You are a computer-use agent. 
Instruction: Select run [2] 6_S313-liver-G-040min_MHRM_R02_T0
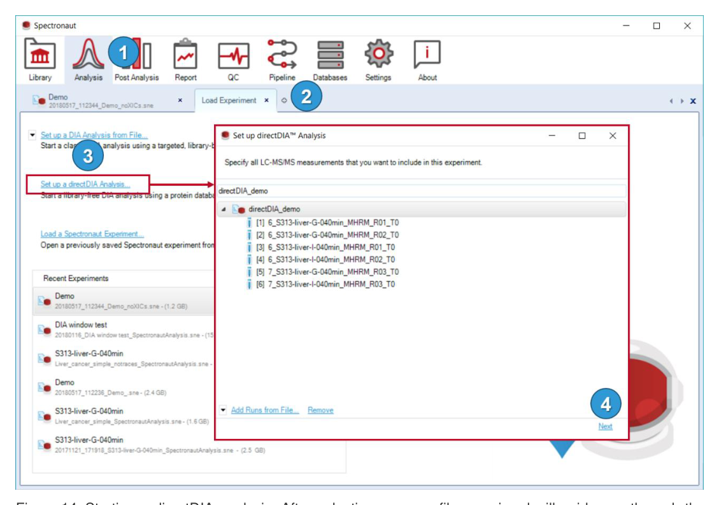click(323, 235)
